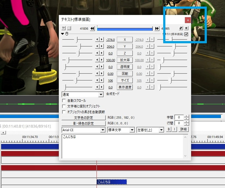Decrease 表示速度 value with left arrow

coord(97,87)
